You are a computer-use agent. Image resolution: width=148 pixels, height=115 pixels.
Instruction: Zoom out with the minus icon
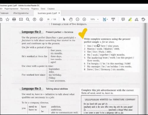click(78, 19)
